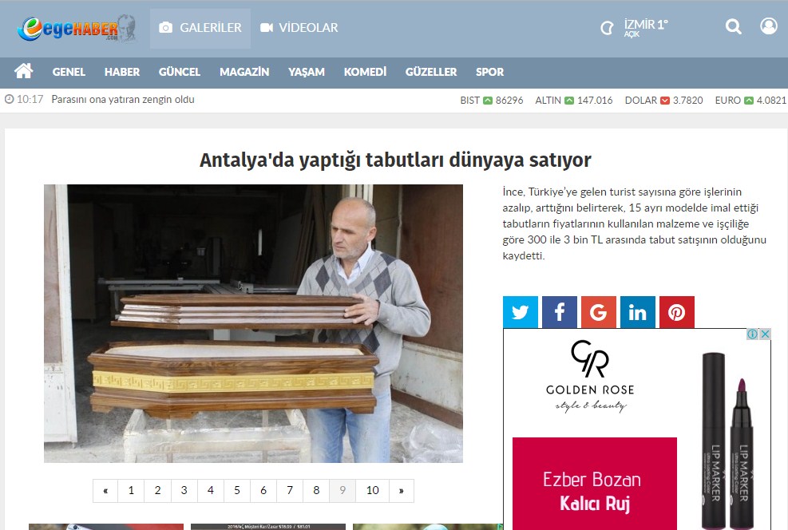Open the home page icon
788x530 pixels.
click(x=24, y=71)
